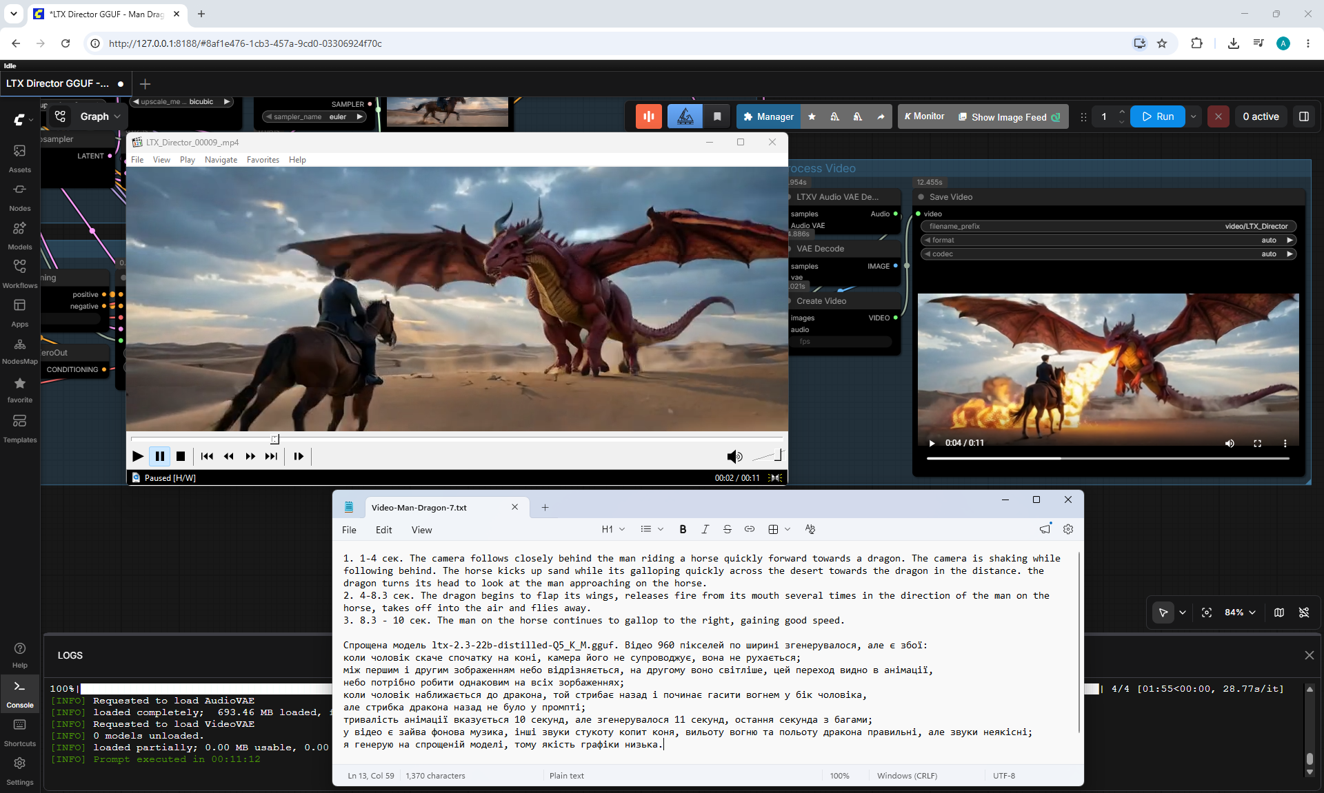Open the 84% zoom level dropdown
Image resolution: width=1324 pixels, height=793 pixels.
[1240, 612]
